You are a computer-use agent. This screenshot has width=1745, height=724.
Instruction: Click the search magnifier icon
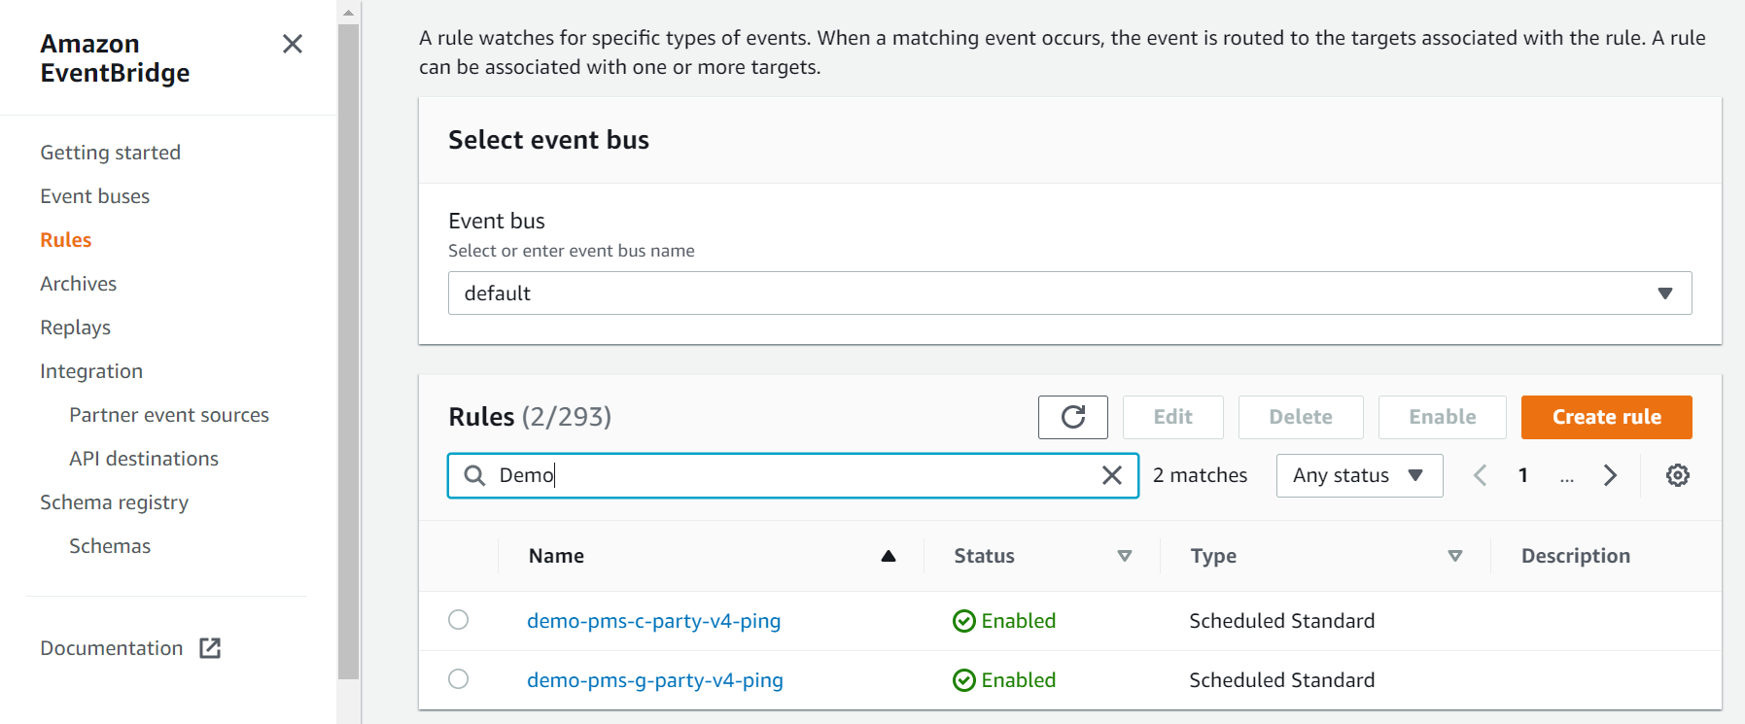point(474,475)
